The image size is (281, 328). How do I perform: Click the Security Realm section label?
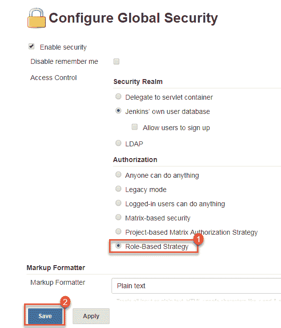point(138,82)
